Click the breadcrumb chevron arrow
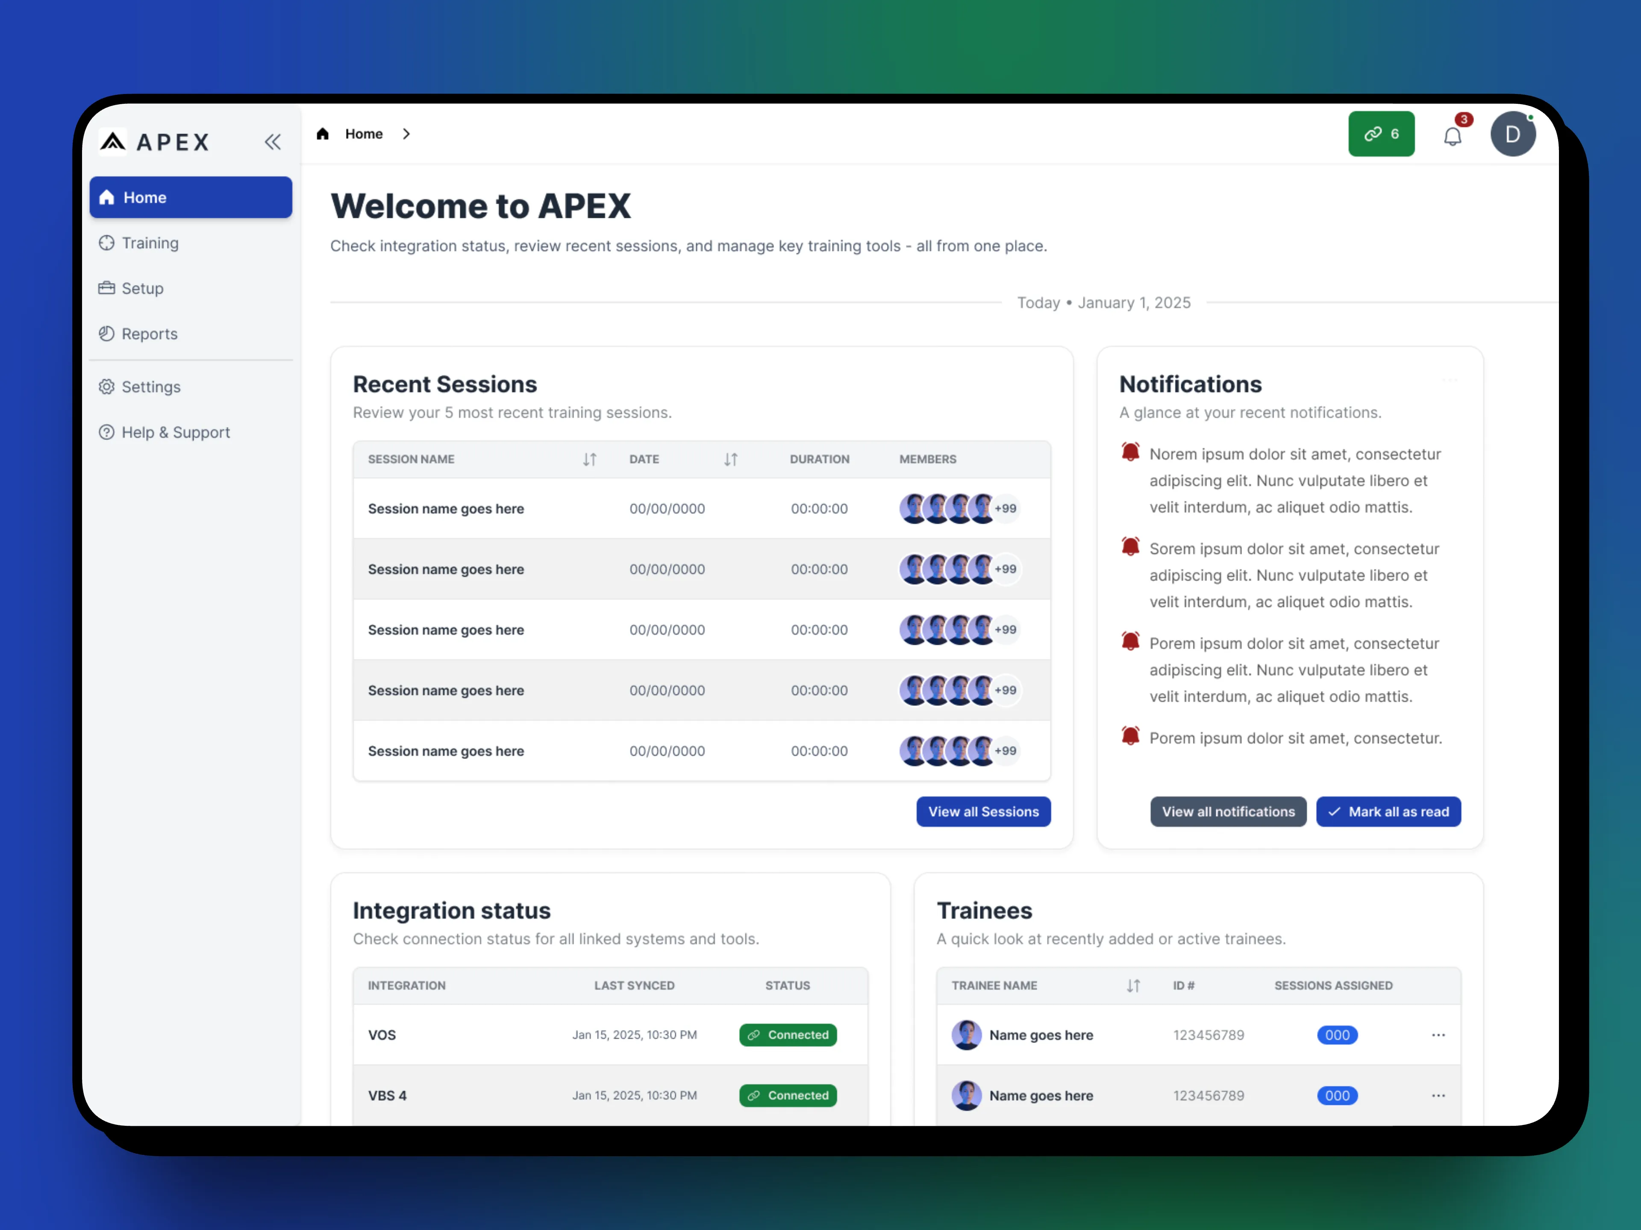Viewport: 1641px width, 1230px height. pyautogui.click(x=406, y=134)
